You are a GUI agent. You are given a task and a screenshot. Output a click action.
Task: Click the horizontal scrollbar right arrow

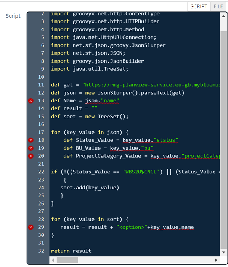coord(216,260)
